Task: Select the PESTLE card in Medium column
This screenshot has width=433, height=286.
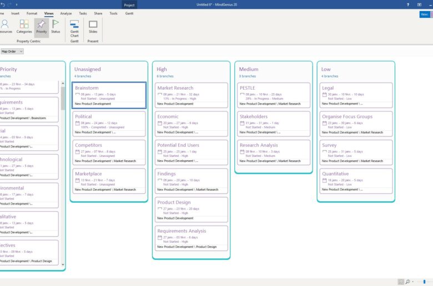Action: click(x=274, y=95)
